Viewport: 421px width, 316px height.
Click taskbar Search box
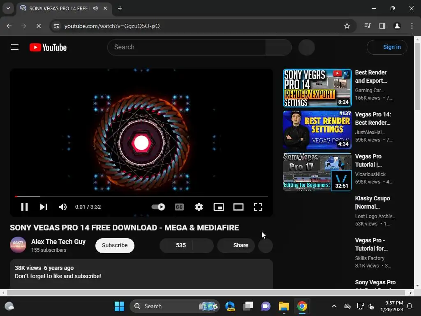tap(174, 306)
